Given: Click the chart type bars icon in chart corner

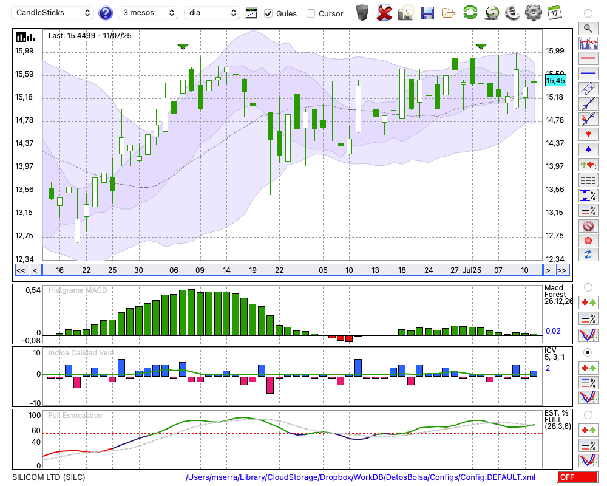Looking at the screenshot, I should [x=25, y=37].
